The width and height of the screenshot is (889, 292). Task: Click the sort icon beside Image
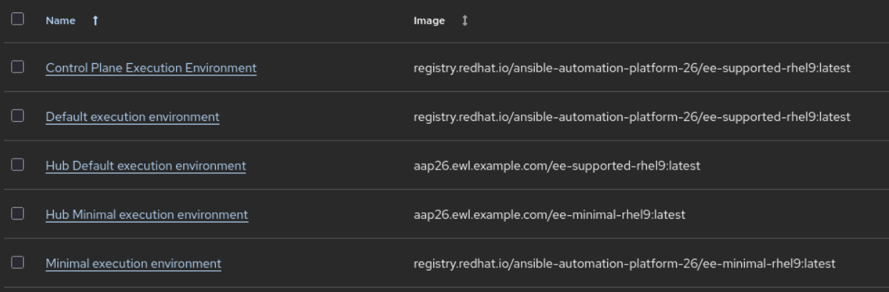[x=464, y=21]
